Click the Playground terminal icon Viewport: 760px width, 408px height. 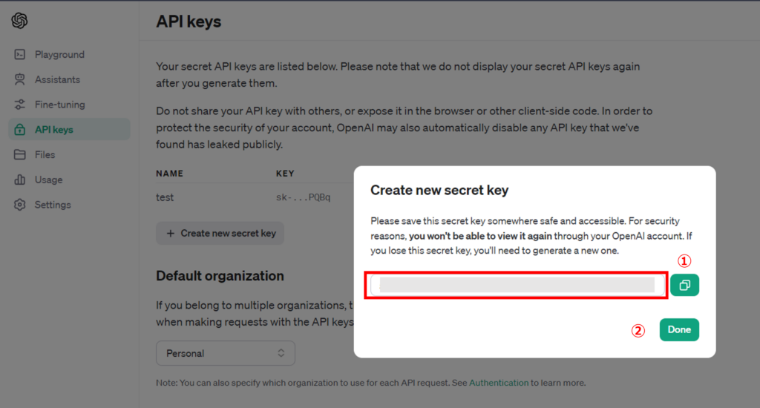click(20, 54)
